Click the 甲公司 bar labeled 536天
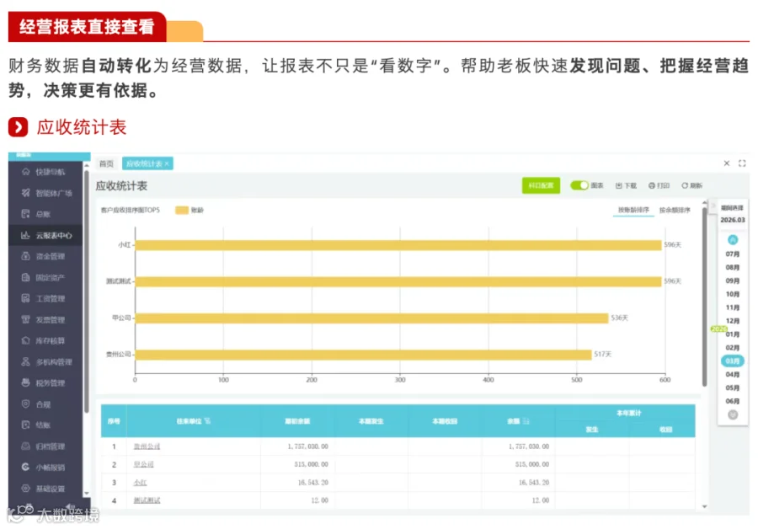The height and width of the screenshot is (529, 758). [371, 318]
